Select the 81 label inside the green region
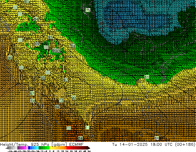 [147, 77]
